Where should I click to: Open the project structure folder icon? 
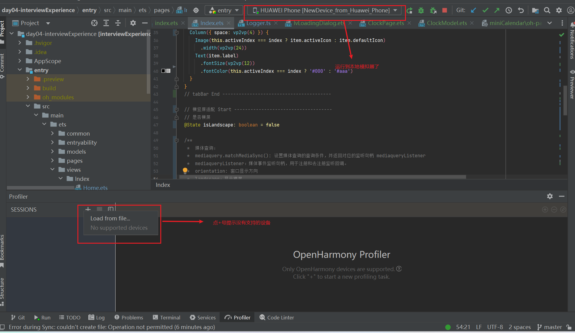(x=535, y=11)
